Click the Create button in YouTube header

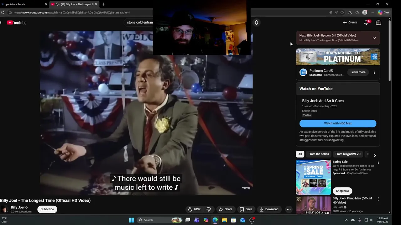pyautogui.click(x=350, y=22)
